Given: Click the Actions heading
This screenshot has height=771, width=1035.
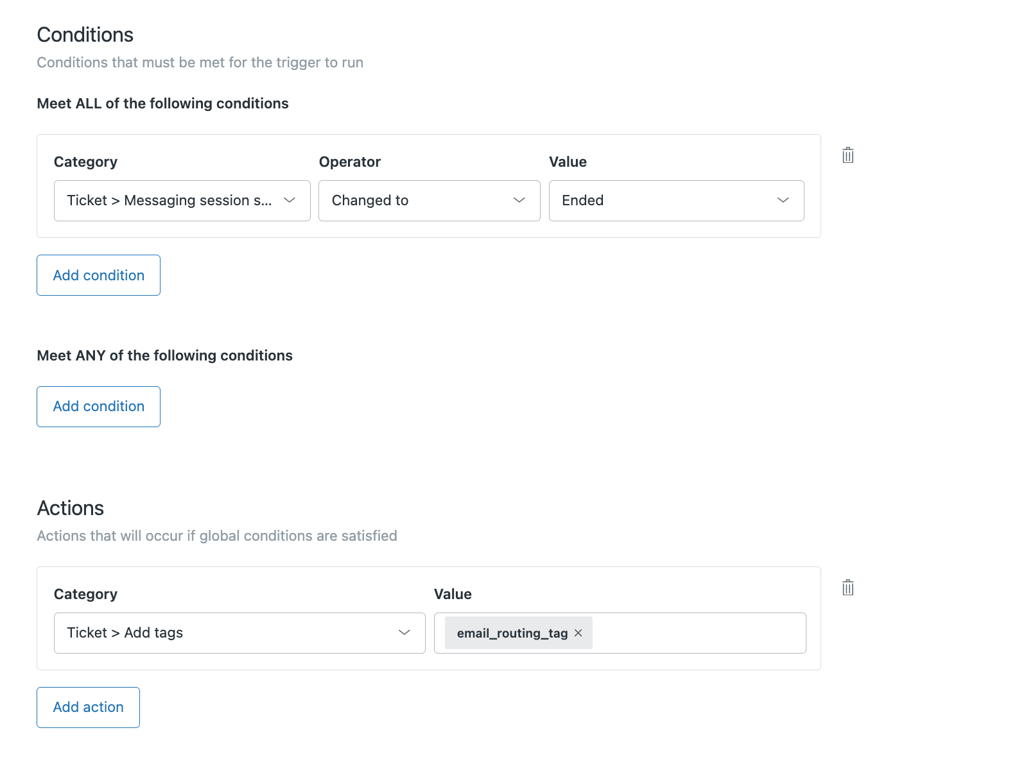Looking at the screenshot, I should [x=71, y=508].
